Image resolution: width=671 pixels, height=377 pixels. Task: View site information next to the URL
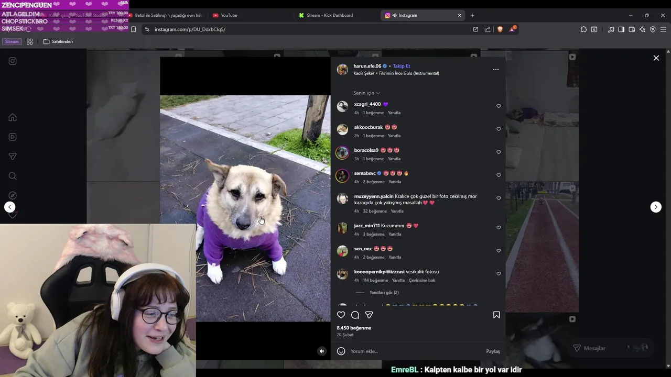coord(147,29)
